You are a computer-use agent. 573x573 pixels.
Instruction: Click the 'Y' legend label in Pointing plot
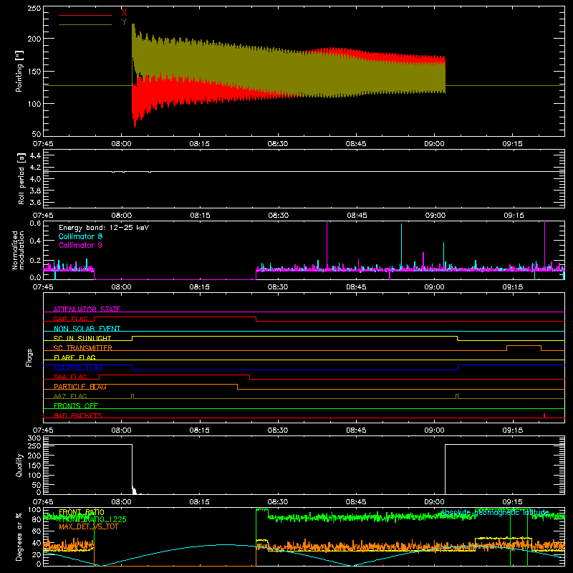pos(124,22)
